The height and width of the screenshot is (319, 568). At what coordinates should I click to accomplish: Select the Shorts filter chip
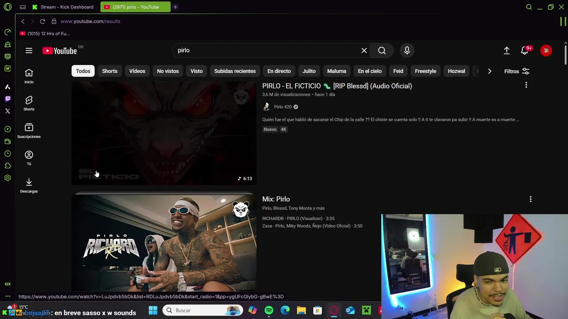coord(110,71)
